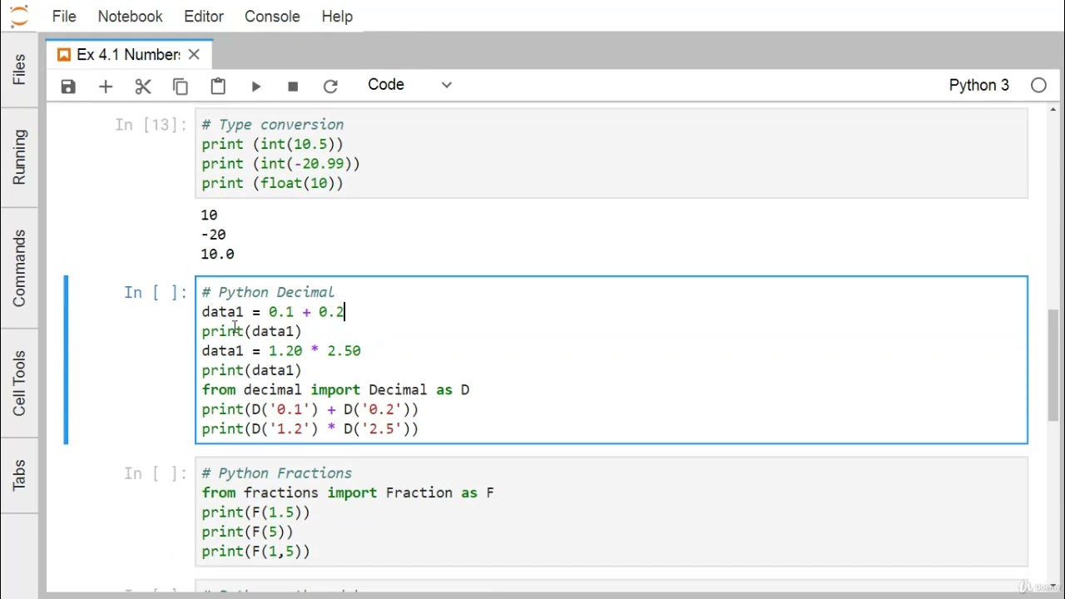Click the output value 10.0

click(x=217, y=254)
